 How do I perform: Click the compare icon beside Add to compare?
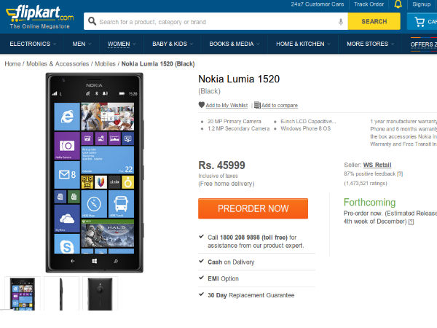point(257,106)
